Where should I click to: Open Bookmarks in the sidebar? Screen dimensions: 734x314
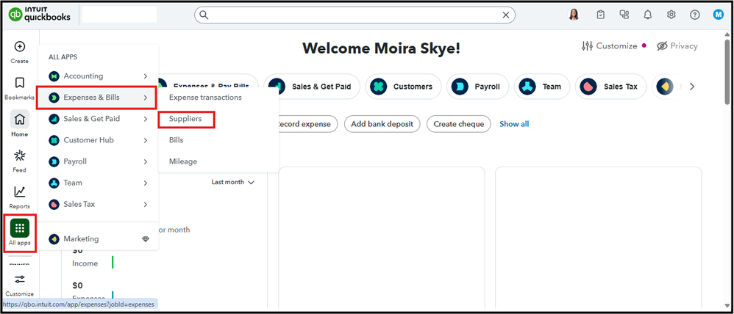20,88
